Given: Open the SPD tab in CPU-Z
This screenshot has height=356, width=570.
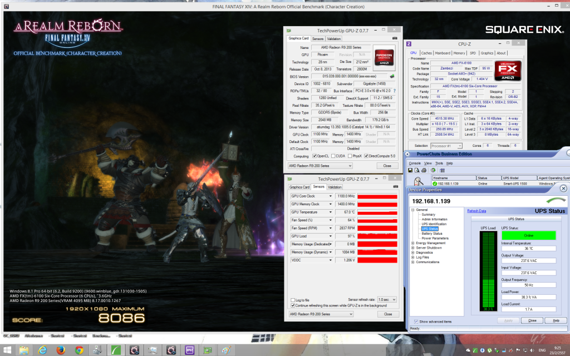Looking at the screenshot, I should 473,53.
